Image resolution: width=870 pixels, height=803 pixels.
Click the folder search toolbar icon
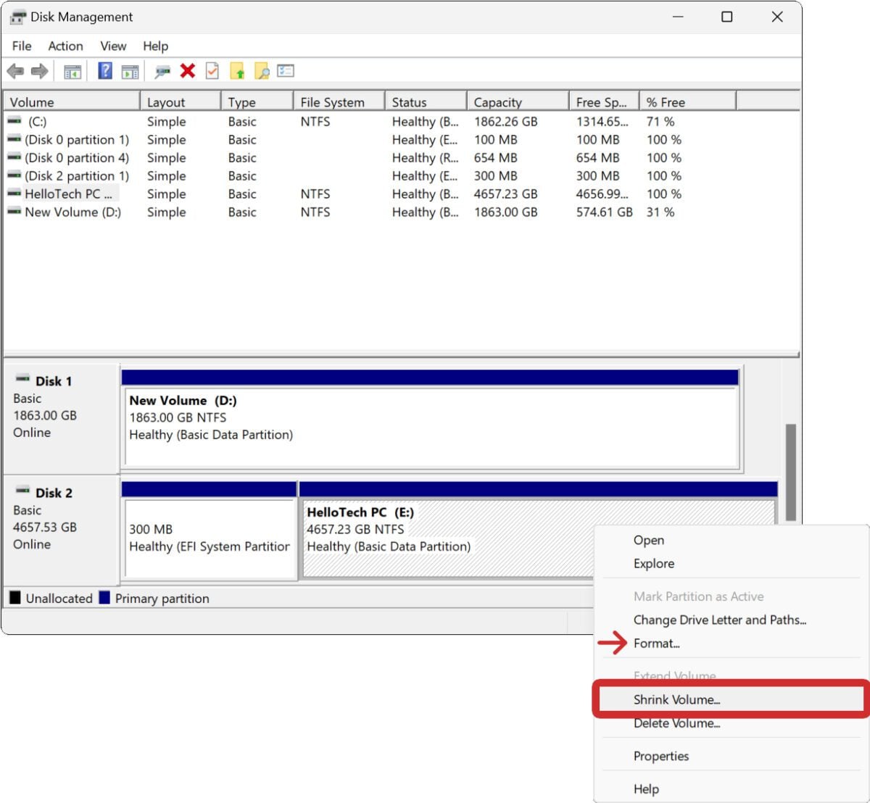coord(262,70)
